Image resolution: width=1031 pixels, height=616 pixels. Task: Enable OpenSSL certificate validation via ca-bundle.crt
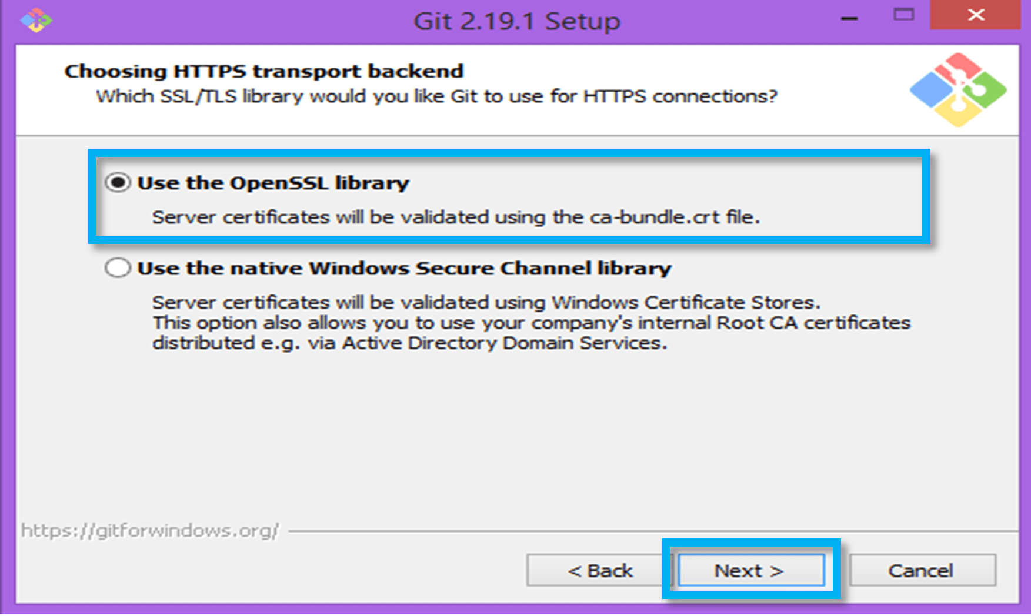118,183
